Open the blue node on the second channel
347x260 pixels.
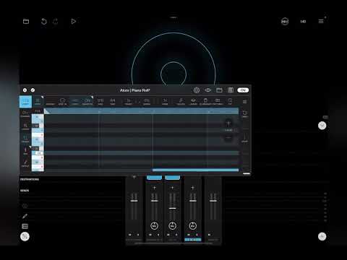pos(154,178)
